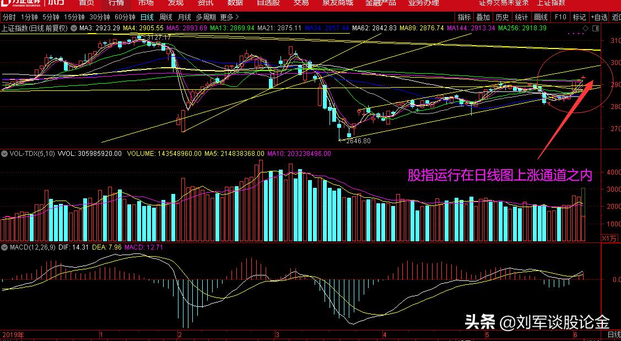The width and height of the screenshot is (621, 341).
Task: Open the 金融产品 menu
Action: (381, 3)
